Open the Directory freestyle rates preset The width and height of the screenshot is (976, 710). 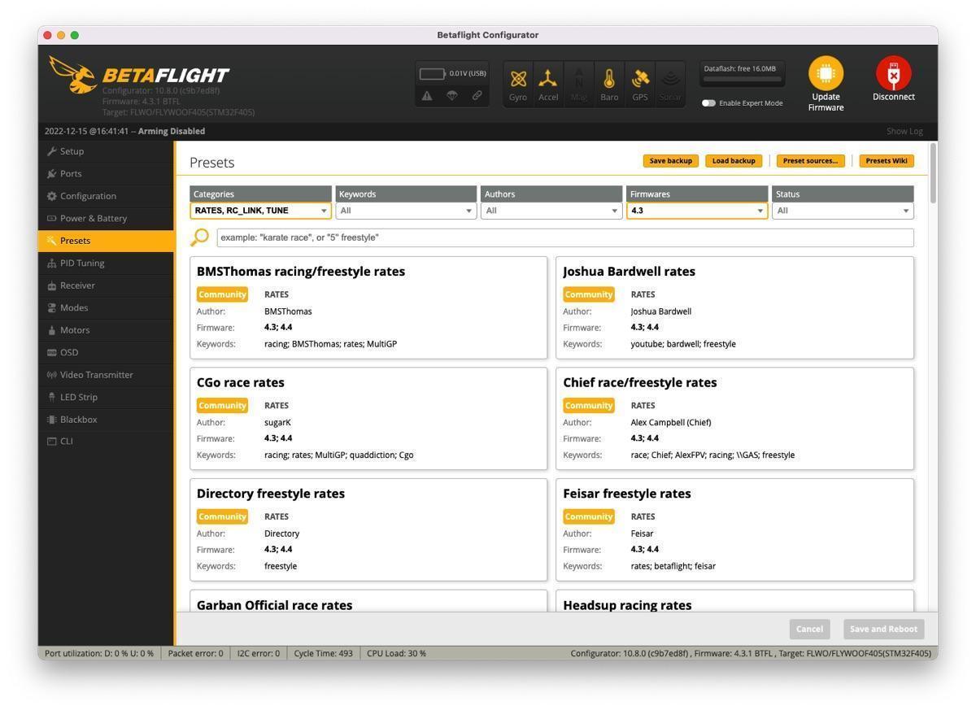[x=368, y=529]
